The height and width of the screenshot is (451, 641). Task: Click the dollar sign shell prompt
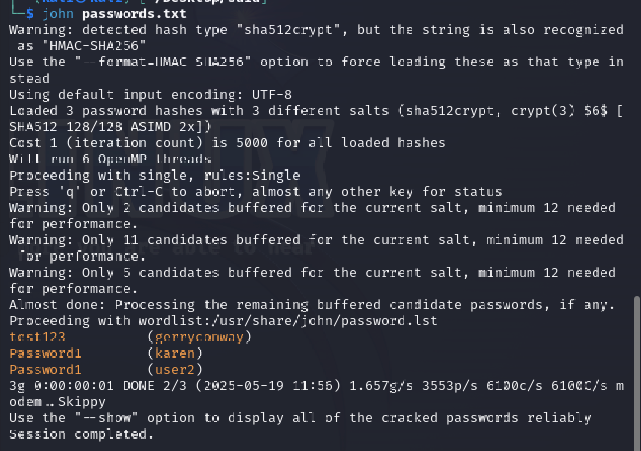[x=29, y=14]
